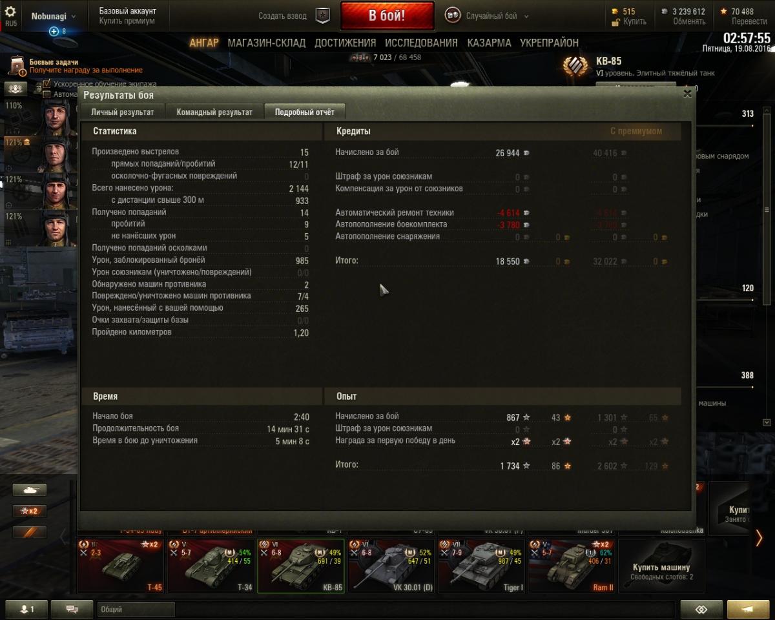Open the settings gear menu
This screenshot has height=620, width=775.
(x=10, y=12)
